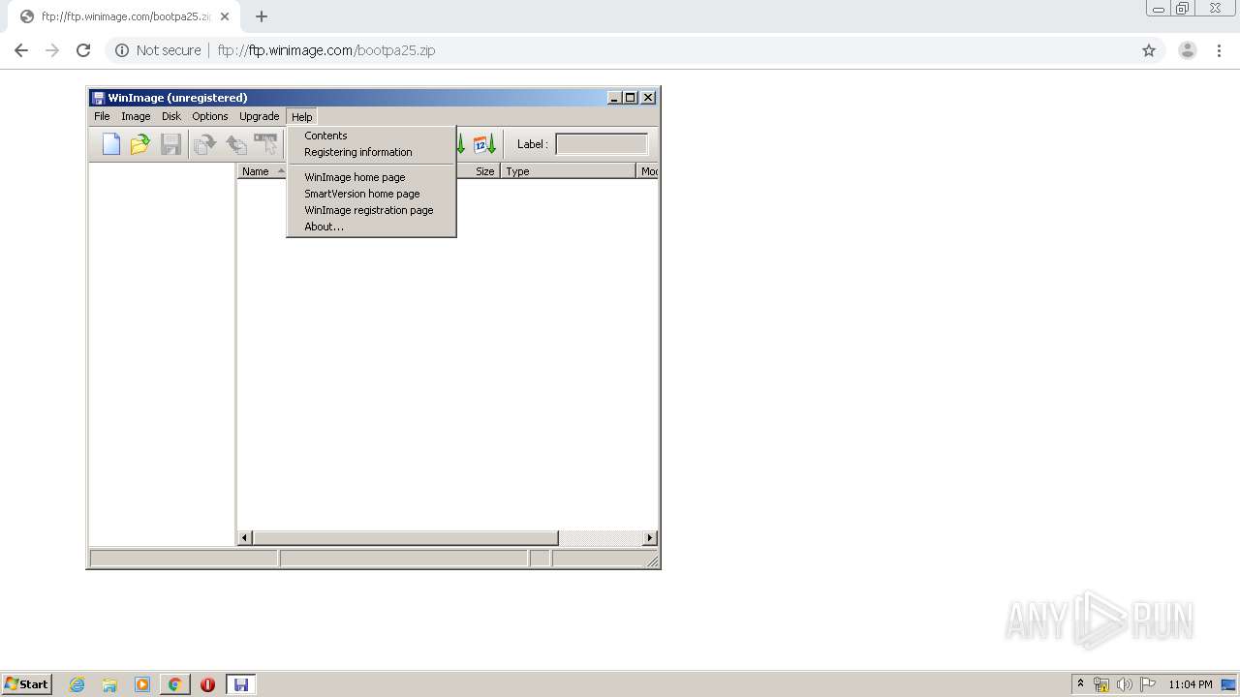This screenshot has height=697, width=1240.
Task: Click the Write disk toolbar icon
Action: [x=235, y=144]
